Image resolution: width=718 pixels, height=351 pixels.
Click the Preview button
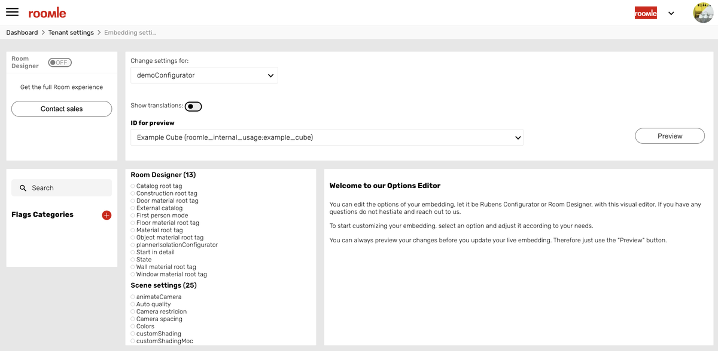[670, 136]
